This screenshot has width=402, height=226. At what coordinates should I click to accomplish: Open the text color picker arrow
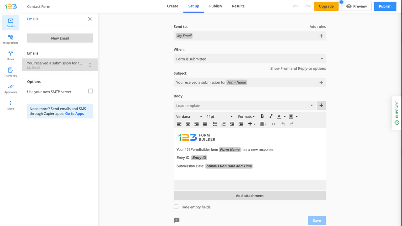285,116
